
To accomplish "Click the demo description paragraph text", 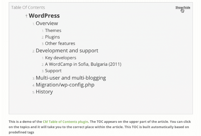I will pyautogui.click(x=125, y=127).
